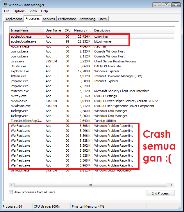
Task: Select DTLite.exe process
Action: [x=92, y=66]
